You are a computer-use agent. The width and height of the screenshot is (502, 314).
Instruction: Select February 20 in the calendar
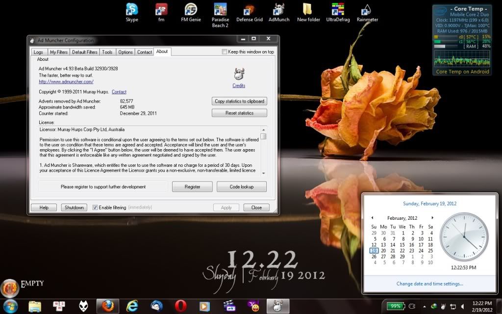click(x=383, y=251)
